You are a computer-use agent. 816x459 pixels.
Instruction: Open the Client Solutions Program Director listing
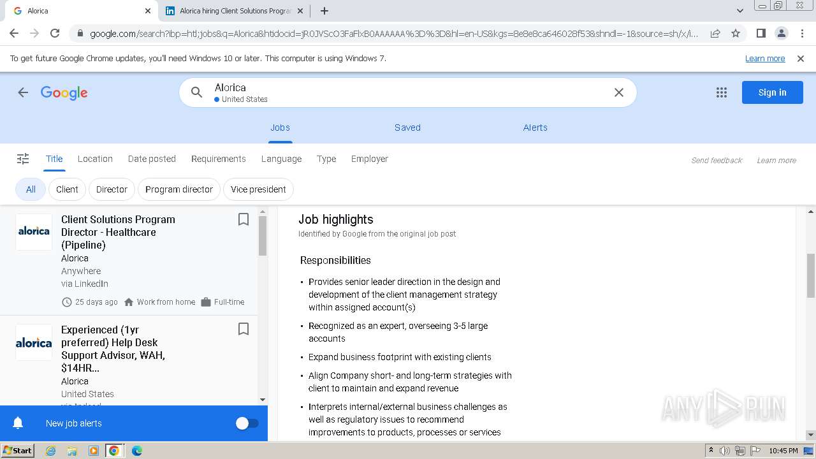pos(129,260)
